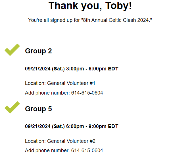
Task: Click the Group 5 heading
Action: (x=38, y=109)
